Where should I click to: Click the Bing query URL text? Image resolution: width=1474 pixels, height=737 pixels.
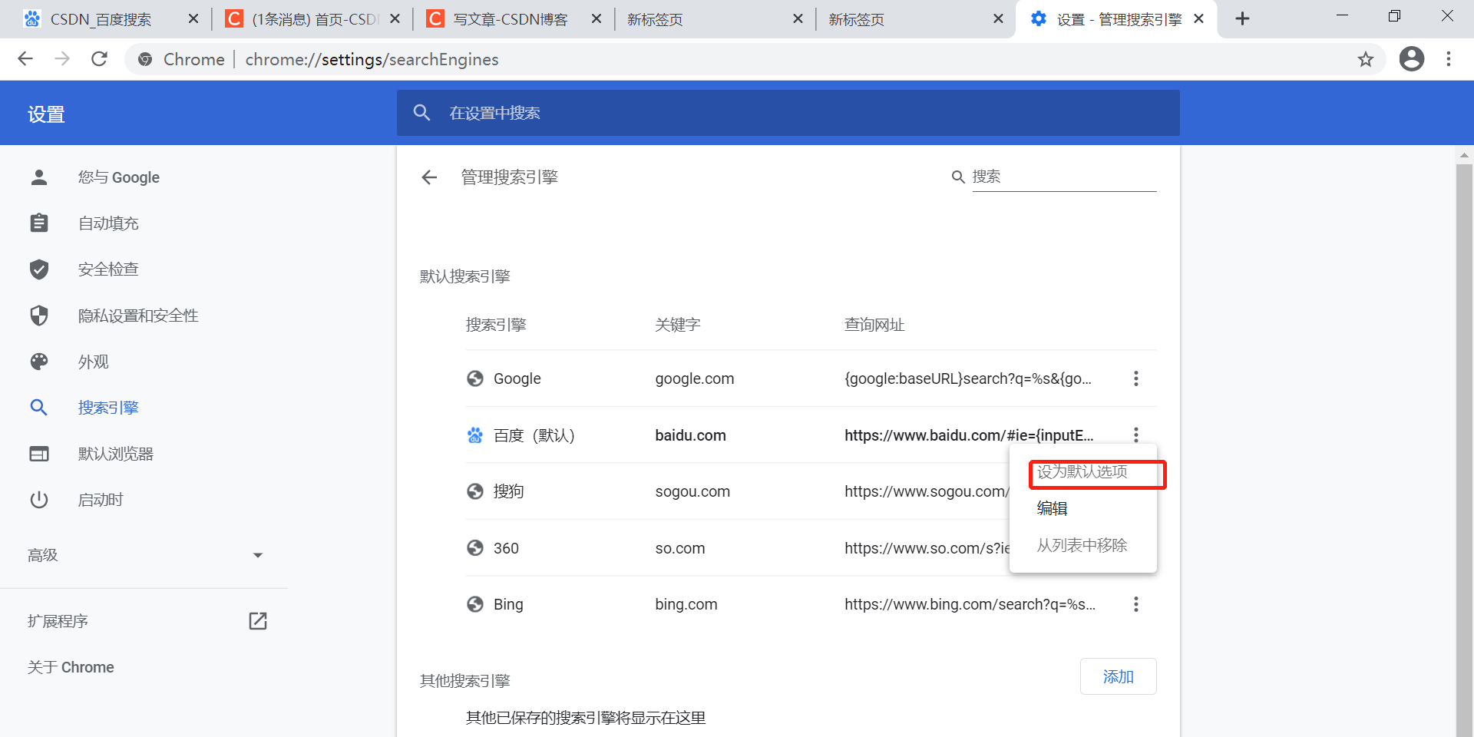click(970, 604)
